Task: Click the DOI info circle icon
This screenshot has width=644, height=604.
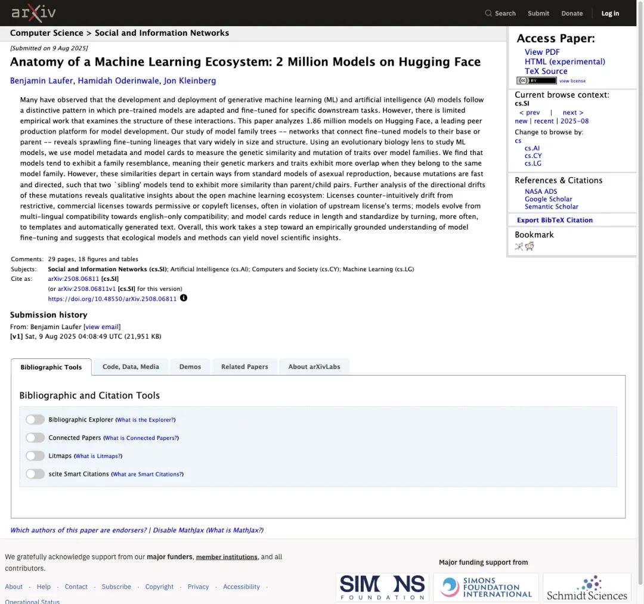Action: (x=184, y=298)
